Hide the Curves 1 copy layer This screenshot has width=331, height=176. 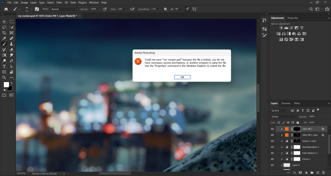[272, 141]
